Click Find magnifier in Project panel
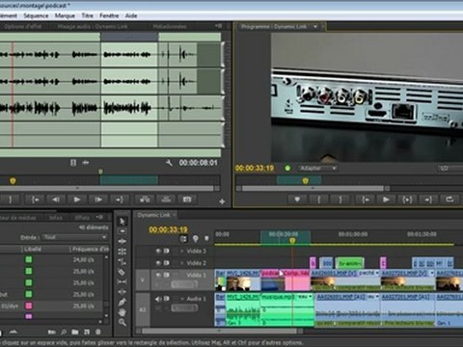The width and height of the screenshot is (463, 347). (x=64, y=332)
